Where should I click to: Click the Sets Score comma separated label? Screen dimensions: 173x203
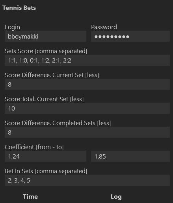(x=46, y=51)
